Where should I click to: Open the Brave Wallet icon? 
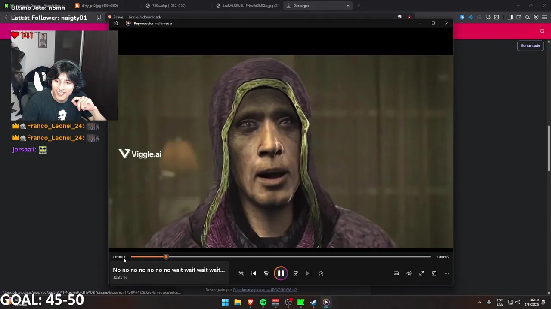click(x=519, y=17)
